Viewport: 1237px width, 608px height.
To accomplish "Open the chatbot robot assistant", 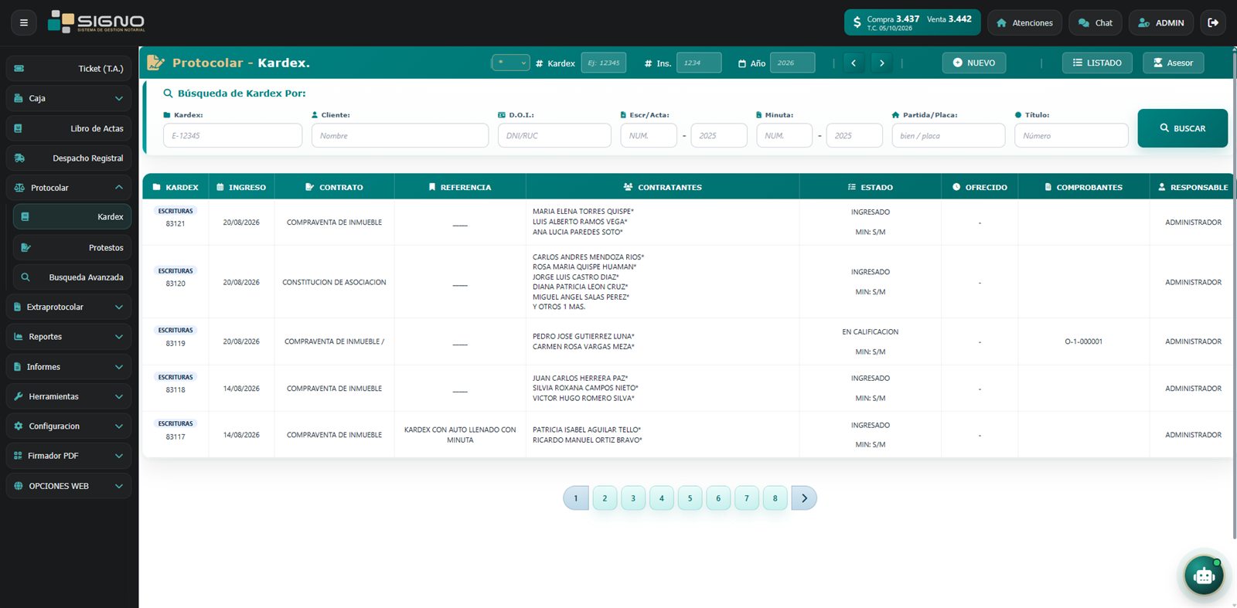I will click(1204, 576).
